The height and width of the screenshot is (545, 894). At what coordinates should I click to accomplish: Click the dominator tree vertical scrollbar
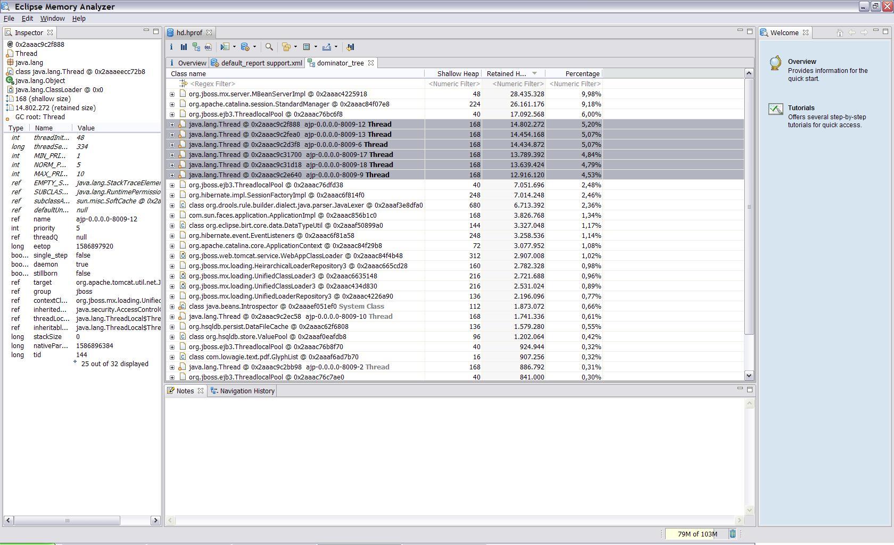[749, 207]
